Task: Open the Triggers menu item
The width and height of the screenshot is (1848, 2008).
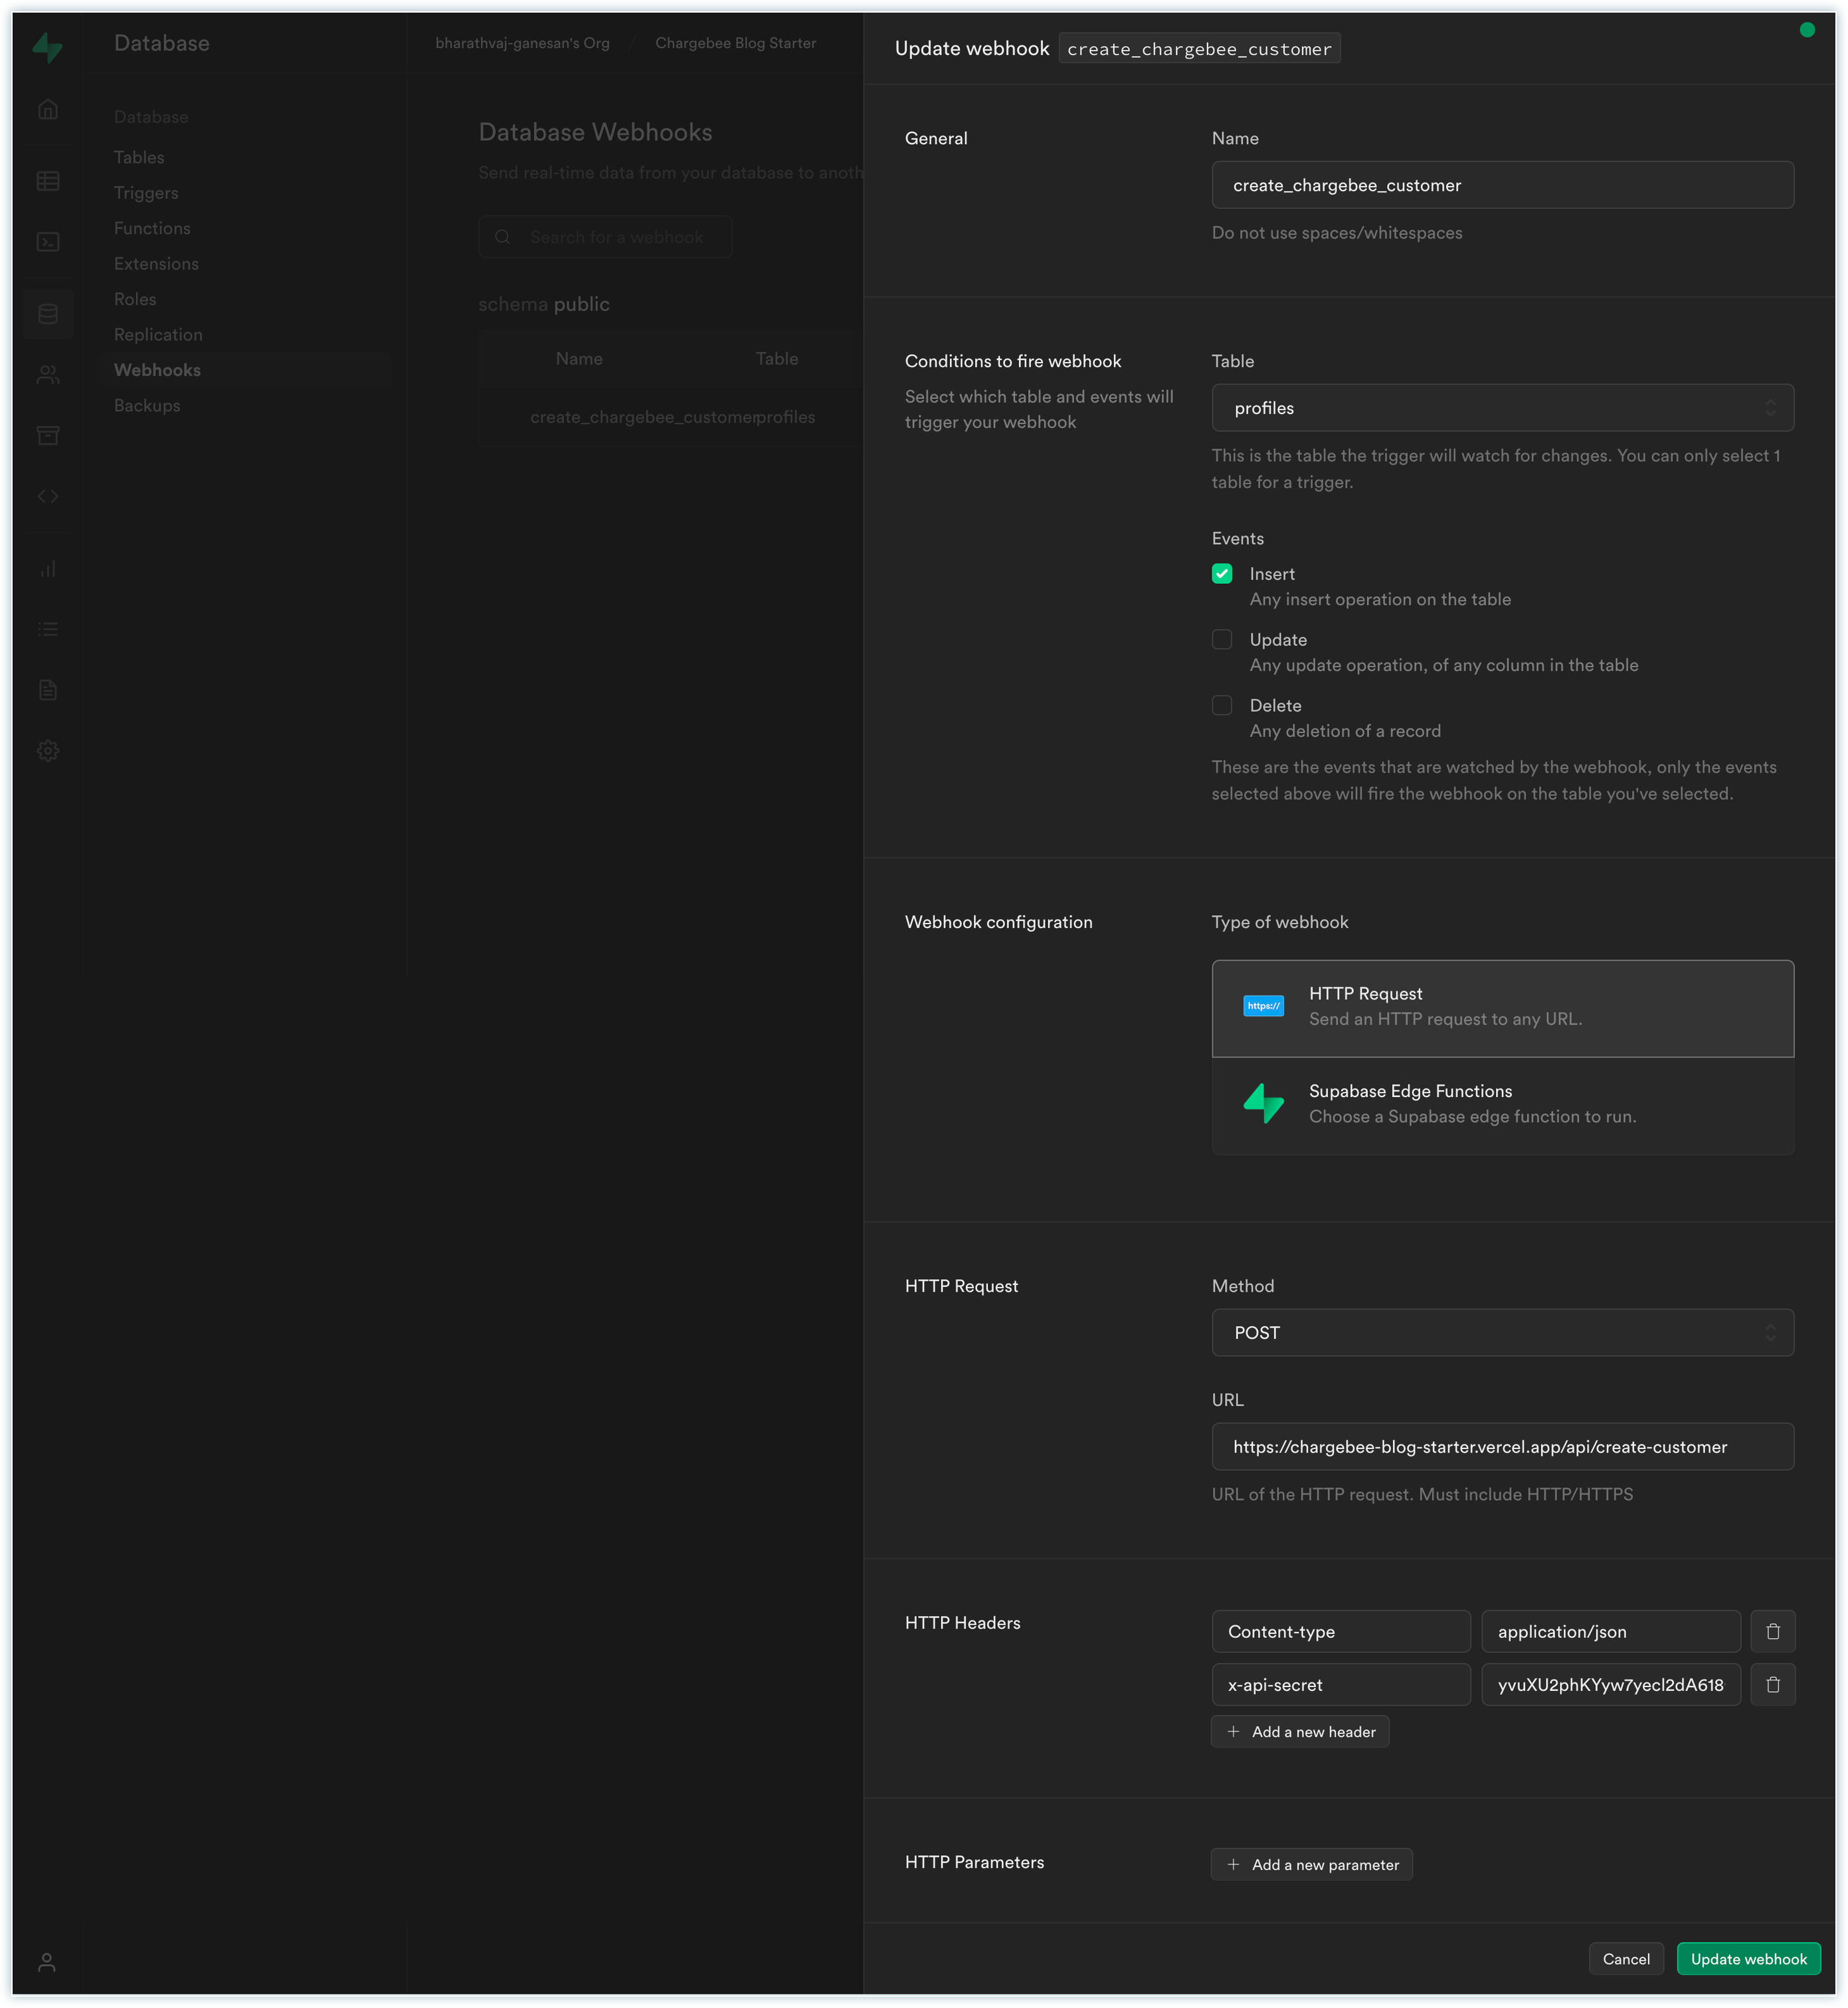Action: point(145,193)
